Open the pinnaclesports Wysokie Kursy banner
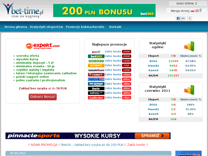This screenshot has width=208, height=156. tap(88, 136)
